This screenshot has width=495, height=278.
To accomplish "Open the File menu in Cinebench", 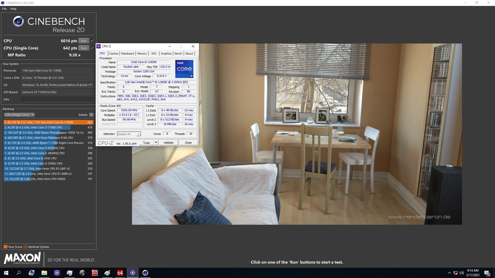I will (4, 9).
